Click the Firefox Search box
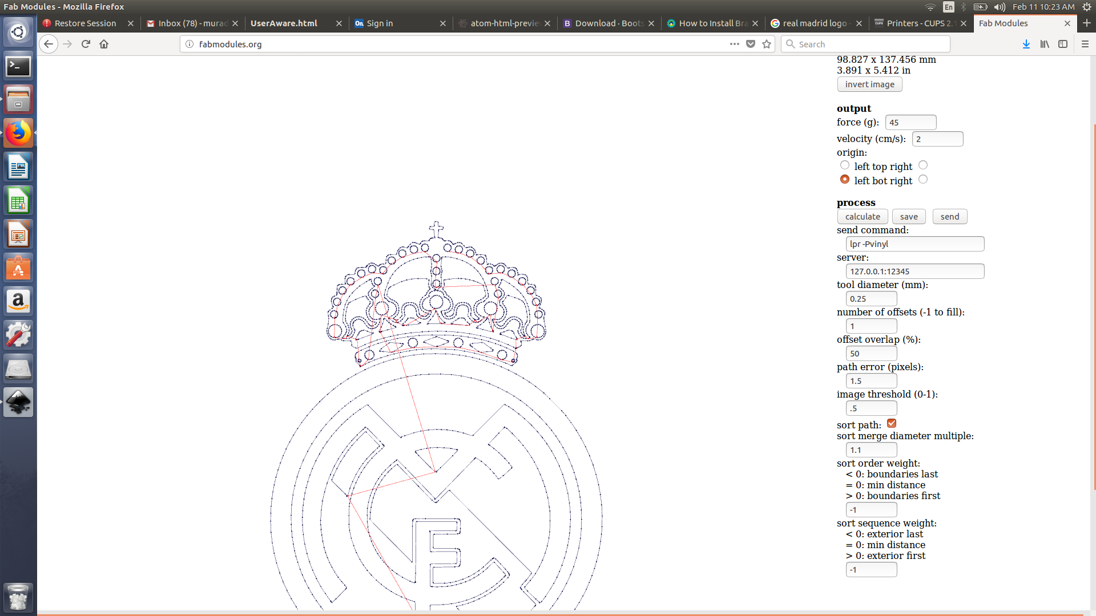1096x616 pixels. 865,44
